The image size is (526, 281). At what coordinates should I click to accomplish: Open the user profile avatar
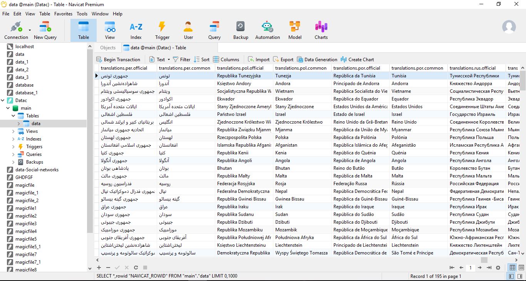point(509,27)
